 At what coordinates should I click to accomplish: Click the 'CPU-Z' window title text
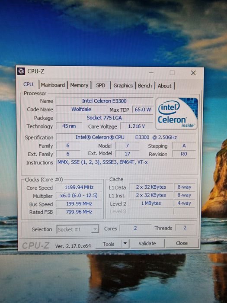(x=36, y=71)
